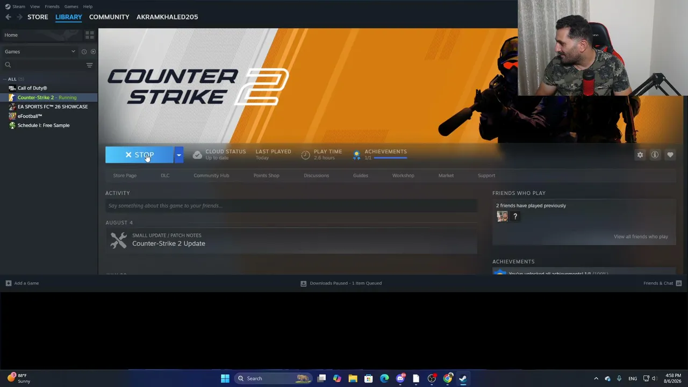Show hidden system tray icons
The height and width of the screenshot is (387, 688).
[x=596, y=378]
